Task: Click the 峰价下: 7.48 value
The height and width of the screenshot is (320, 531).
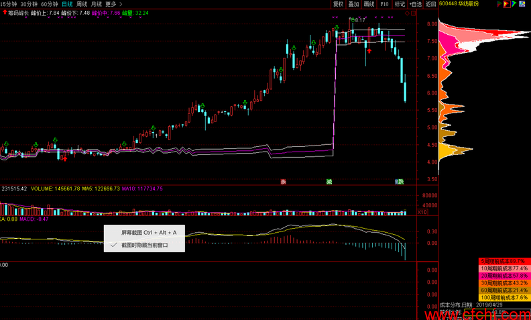Action: [x=76, y=13]
